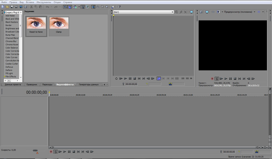
Task: Switch to the Переходы tab
Action: pyautogui.click(x=47, y=85)
